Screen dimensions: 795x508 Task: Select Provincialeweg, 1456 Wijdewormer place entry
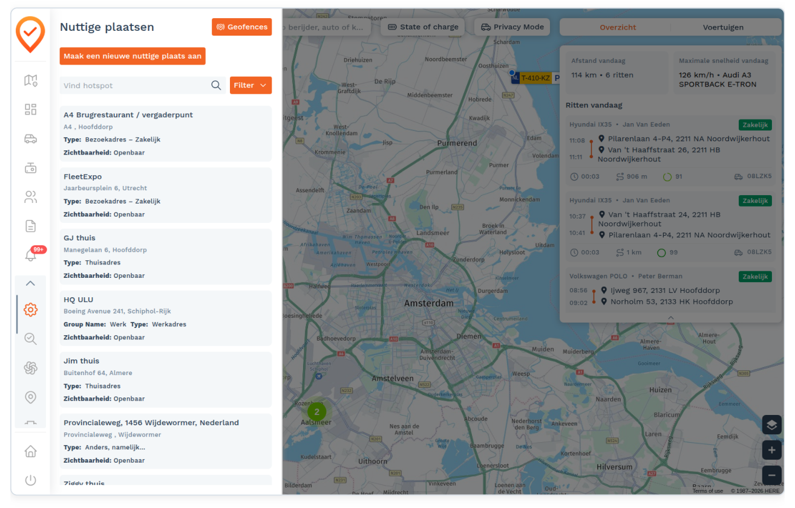166,442
